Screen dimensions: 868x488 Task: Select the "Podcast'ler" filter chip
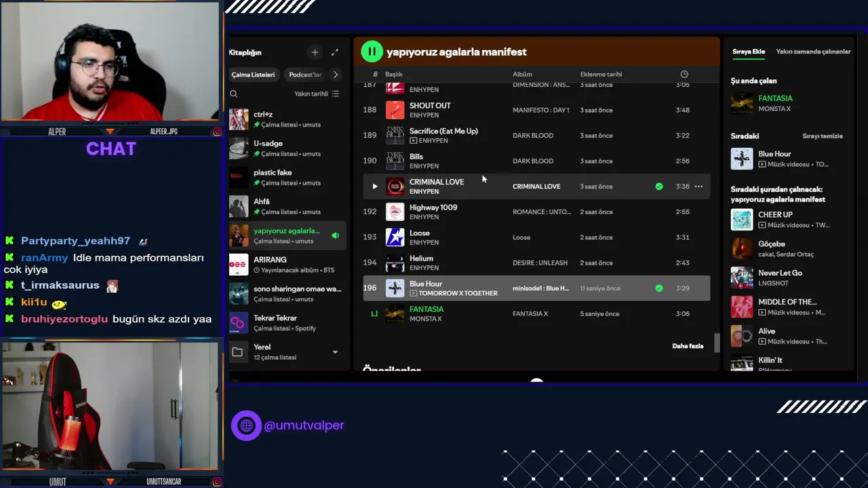[x=305, y=75]
